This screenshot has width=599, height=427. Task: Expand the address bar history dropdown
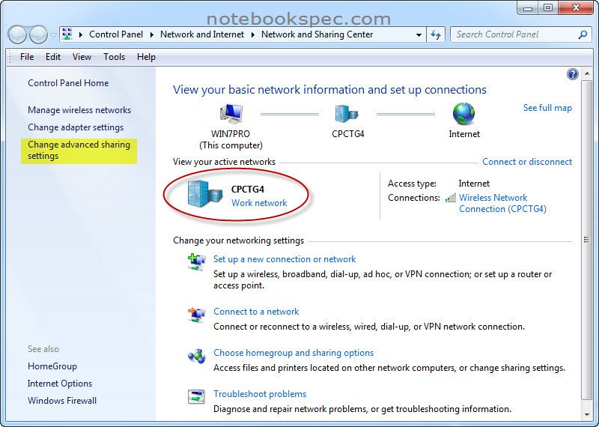(419, 34)
